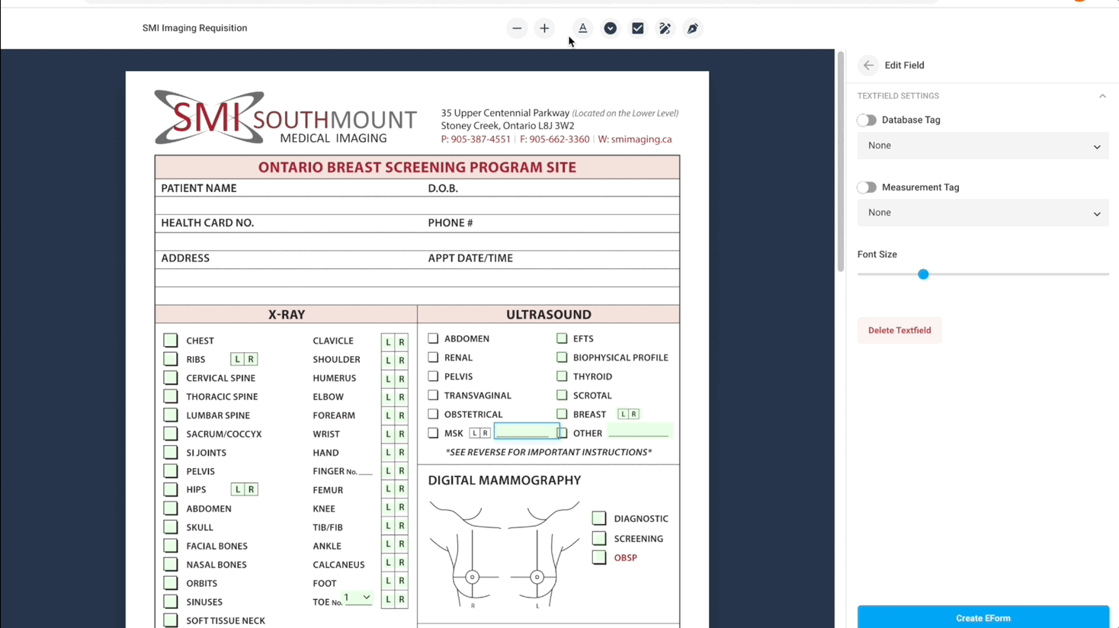The width and height of the screenshot is (1119, 628).
Task: Check the CERVICAL SPINE checkbox
Action: [x=171, y=377]
